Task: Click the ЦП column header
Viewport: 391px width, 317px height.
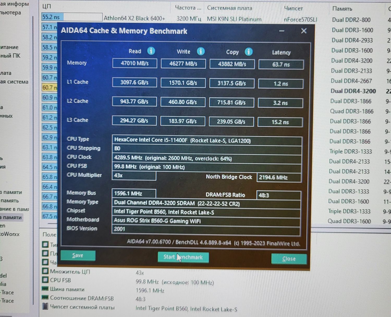Action: (x=47, y=6)
